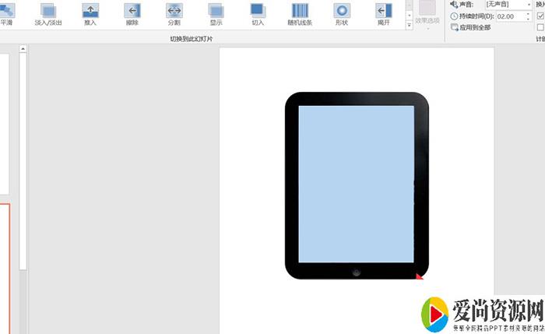Uncheck the checked advance-slide checkbox
This screenshot has width=545, height=334.
pos(540,16)
